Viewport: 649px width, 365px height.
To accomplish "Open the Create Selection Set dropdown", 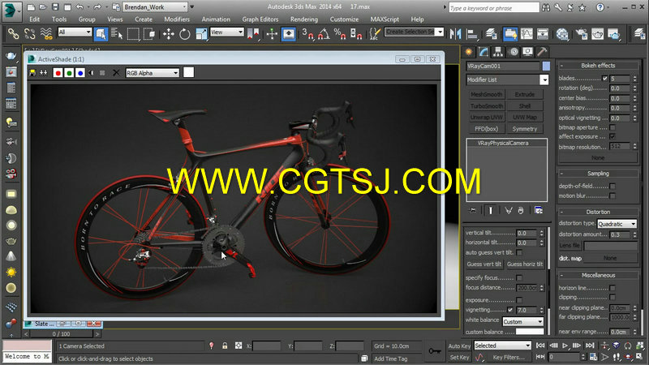I will pyautogui.click(x=414, y=32).
